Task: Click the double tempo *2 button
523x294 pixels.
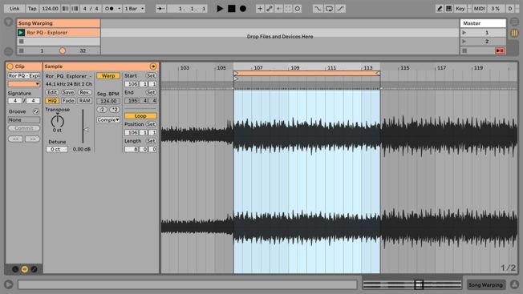Action: [x=115, y=110]
